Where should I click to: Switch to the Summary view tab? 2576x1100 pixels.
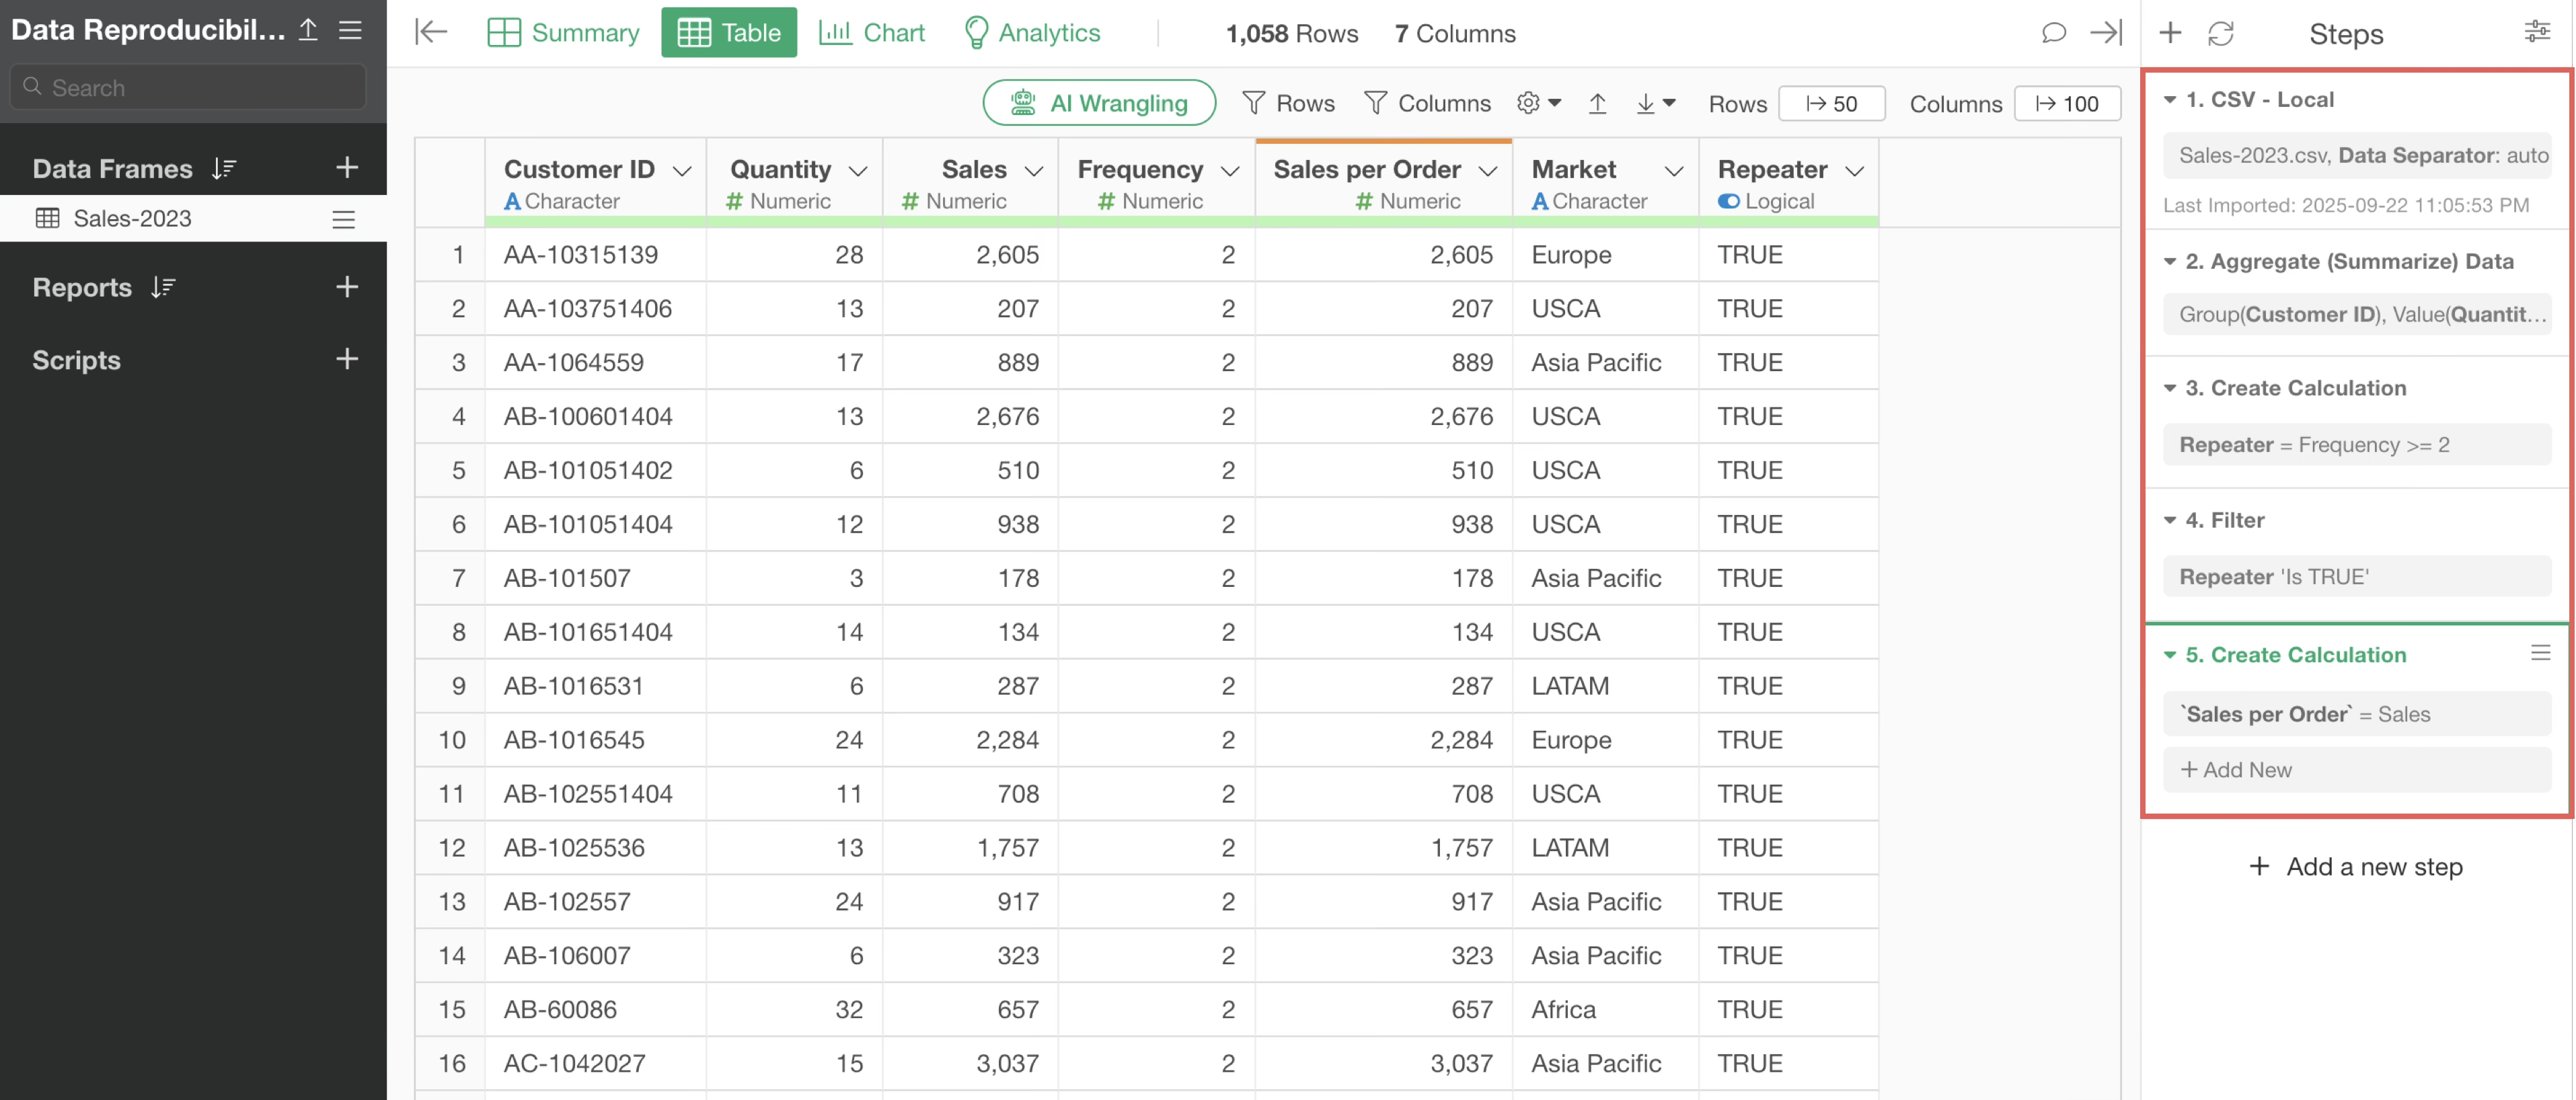point(563,33)
